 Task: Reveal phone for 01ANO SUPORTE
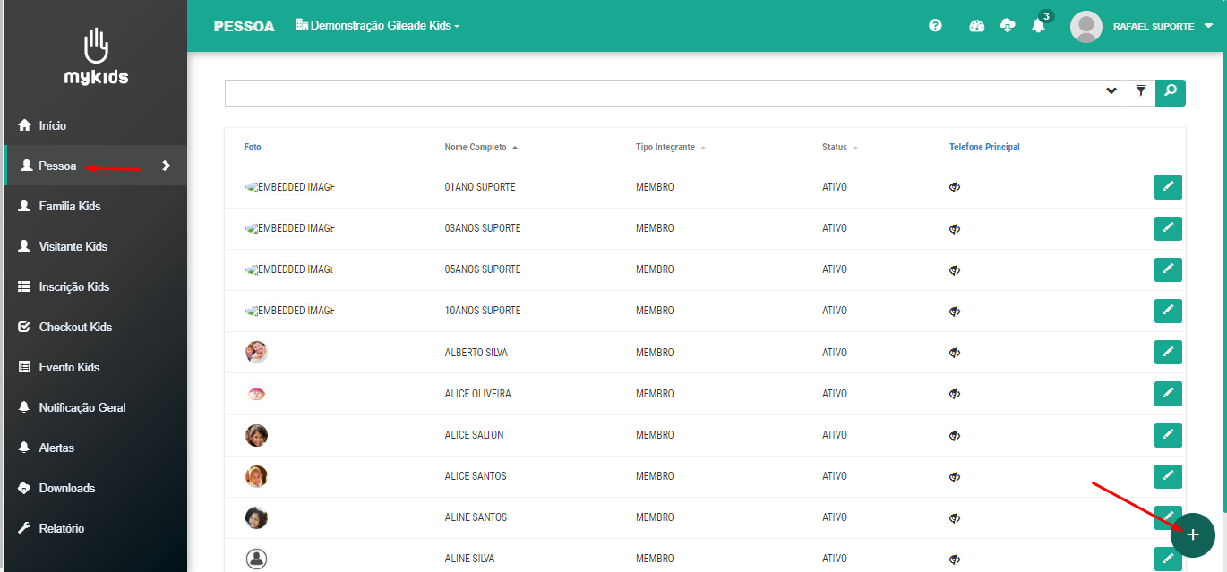coord(955,187)
